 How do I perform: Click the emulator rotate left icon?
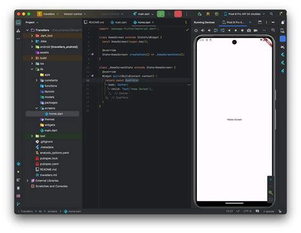[x=216, y=30]
